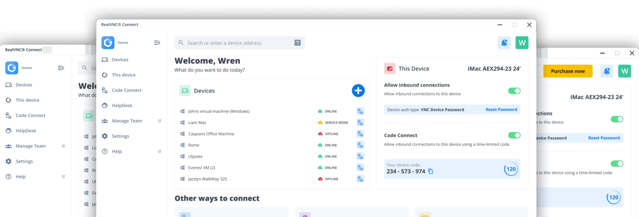This screenshot has height=217, width=639.
Task: Click Reset Password link in This Device
Action: click(501, 109)
